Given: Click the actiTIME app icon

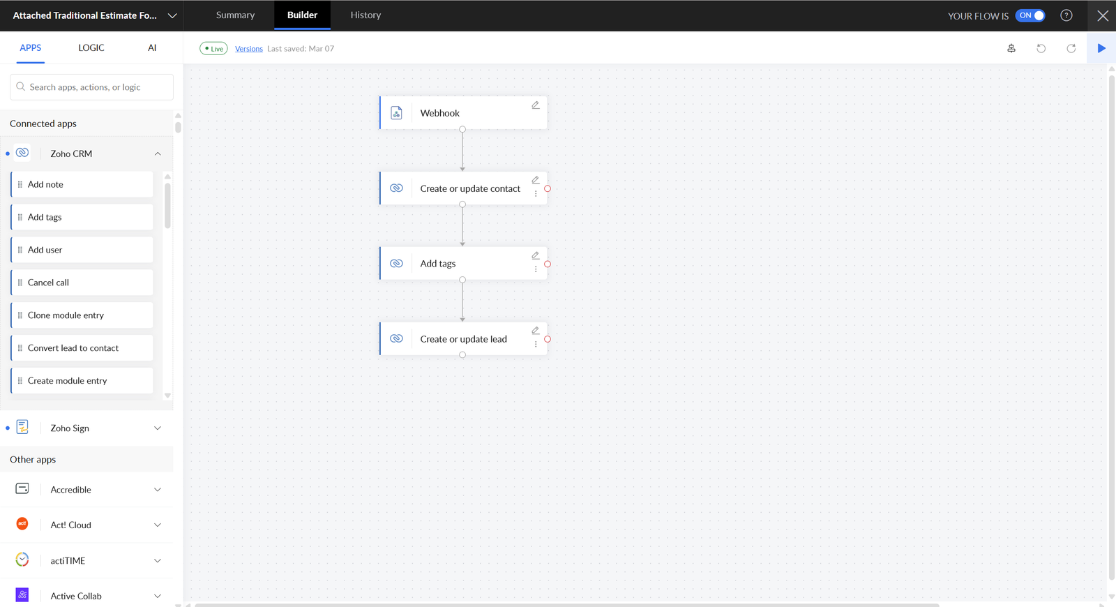Looking at the screenshot, I should click(x=22, y=560).
